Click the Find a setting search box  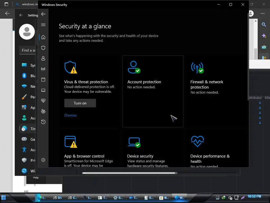tap(27, 50)
